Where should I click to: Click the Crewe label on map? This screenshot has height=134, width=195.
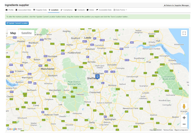click(36, 105)
